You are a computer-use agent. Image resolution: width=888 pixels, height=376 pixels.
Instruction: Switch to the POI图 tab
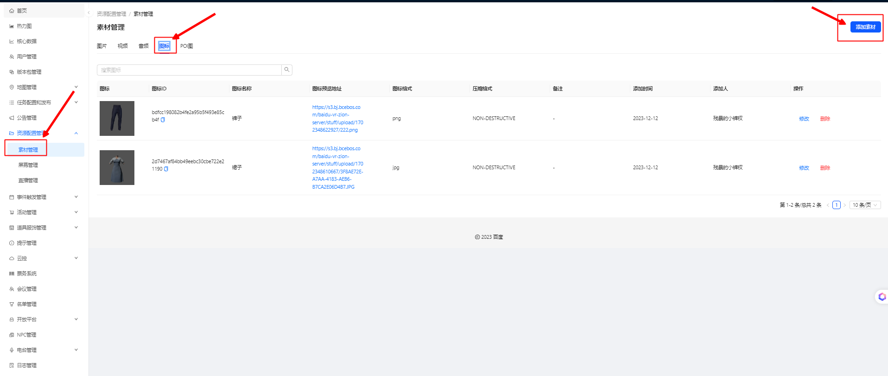tap(186, 46)
